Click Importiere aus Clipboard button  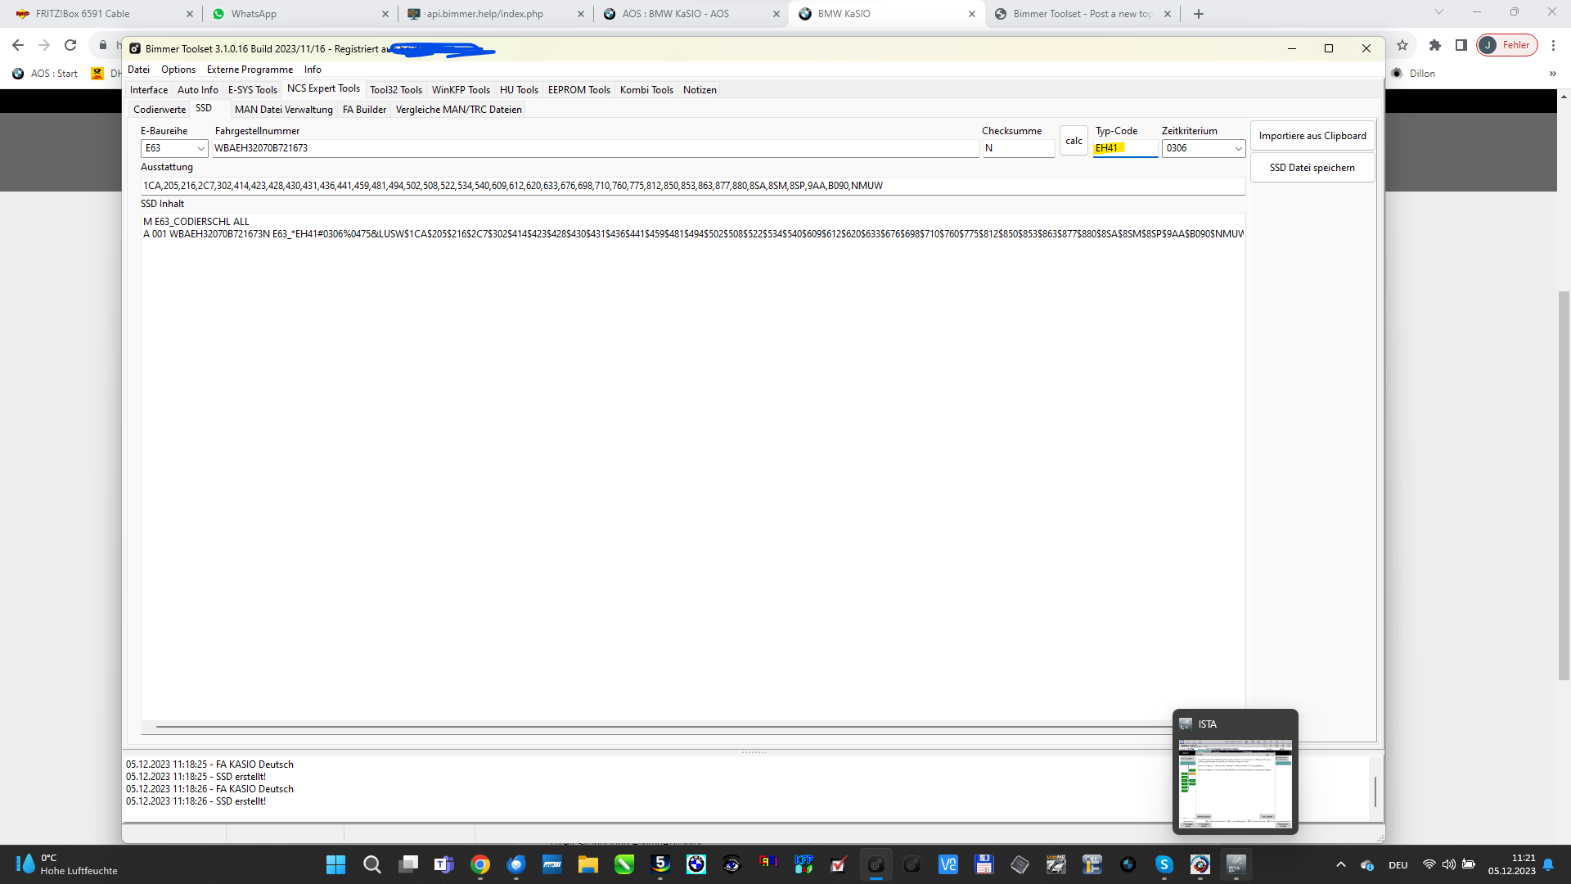[1312, 136]
